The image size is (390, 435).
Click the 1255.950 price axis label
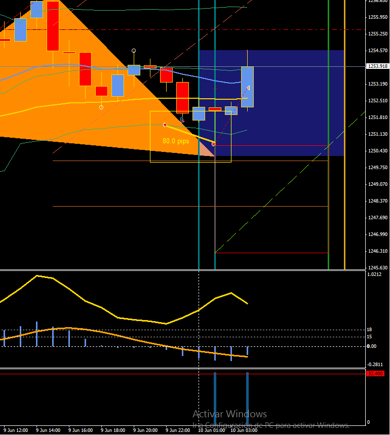click(x=378, y=17)
